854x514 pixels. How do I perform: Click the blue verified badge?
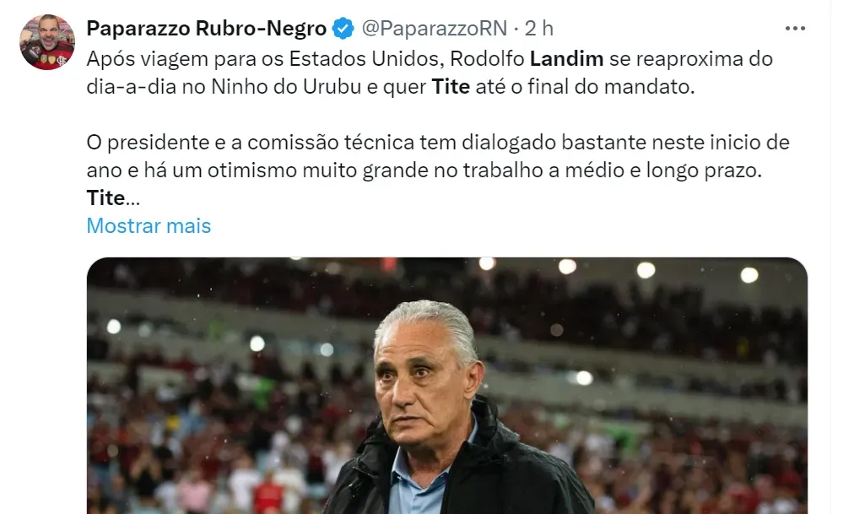(343, 29)
